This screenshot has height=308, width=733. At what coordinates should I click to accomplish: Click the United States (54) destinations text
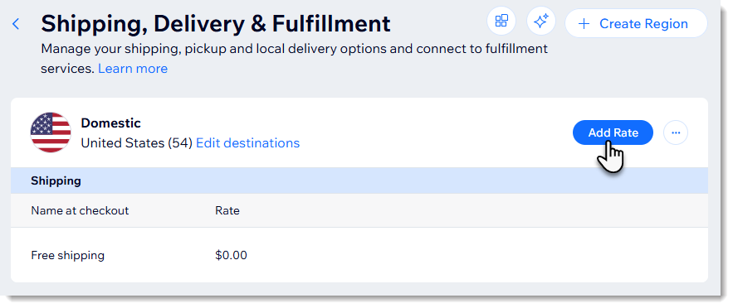[136, 142]
